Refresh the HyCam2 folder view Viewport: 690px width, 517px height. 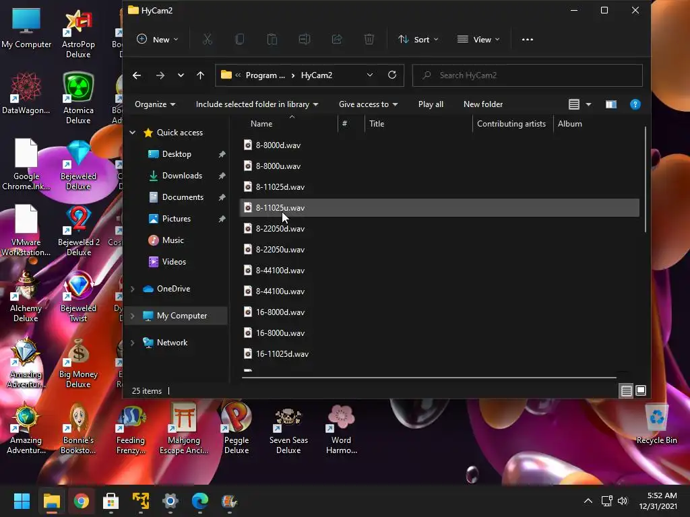[x=392, y=75]
